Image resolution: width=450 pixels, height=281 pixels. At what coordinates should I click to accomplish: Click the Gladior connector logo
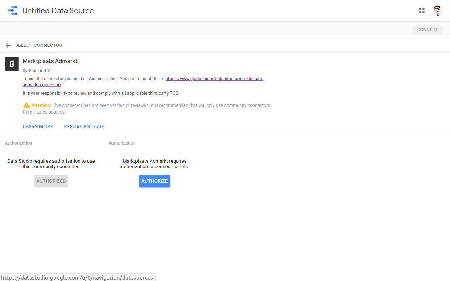[12, 64]
